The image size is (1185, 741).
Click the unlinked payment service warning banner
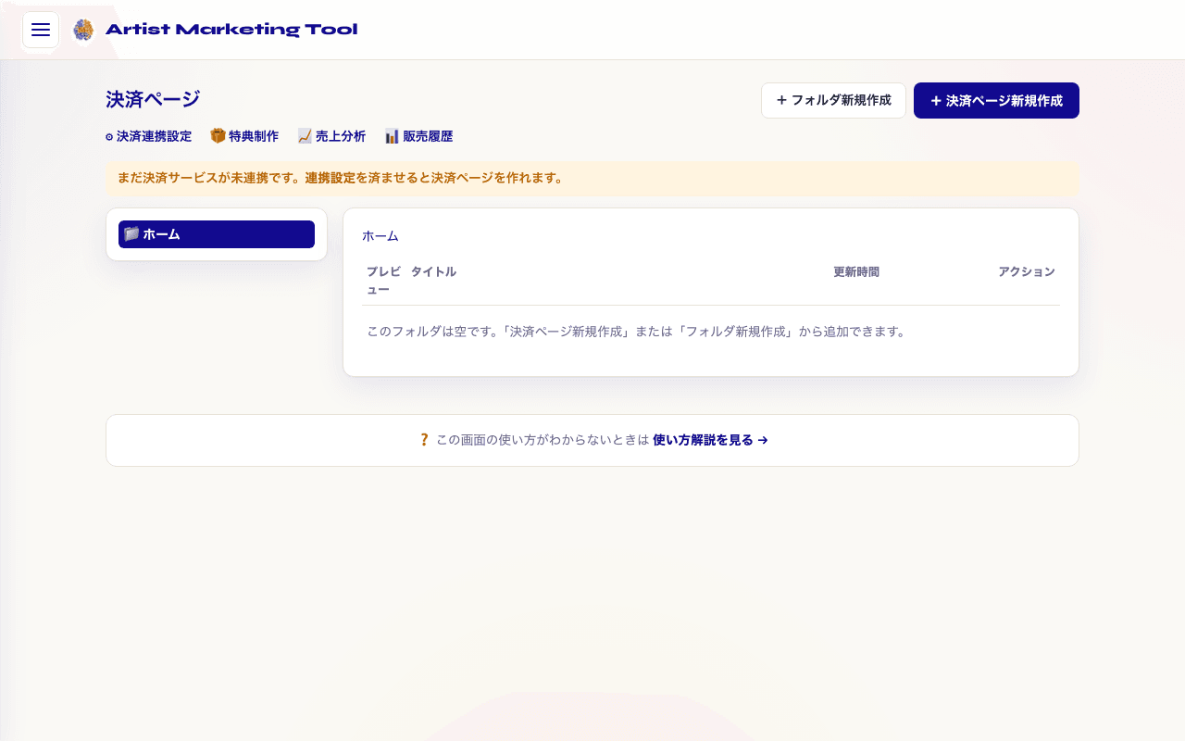coord(592,178)
